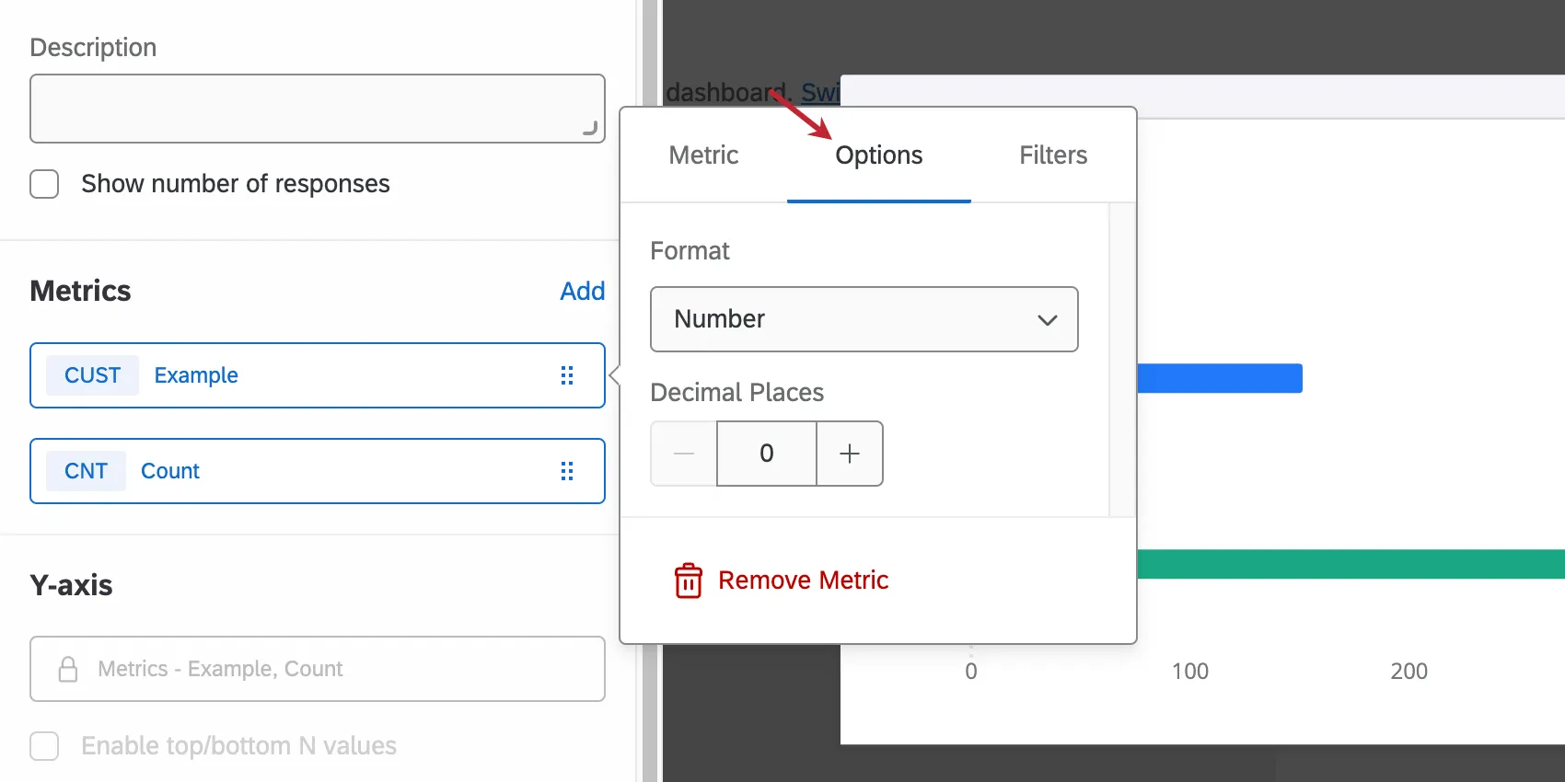The image size is (1565, 782).
Task: Click the CUST badge on Example
Action: [92, 375]
